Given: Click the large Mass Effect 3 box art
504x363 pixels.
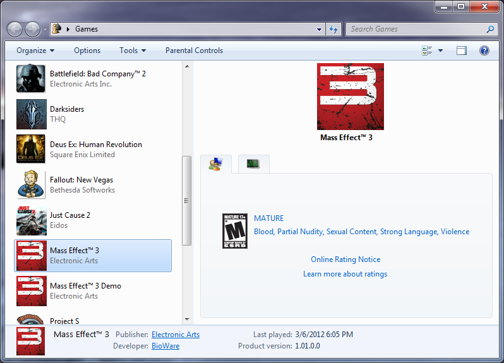Looking at the screenshot, I should 351,97.
